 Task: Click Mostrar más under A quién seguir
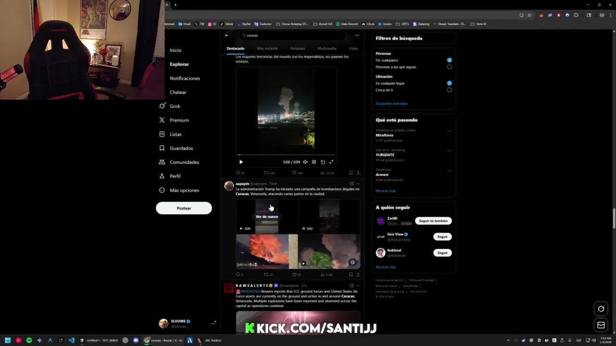pos(385,267)
